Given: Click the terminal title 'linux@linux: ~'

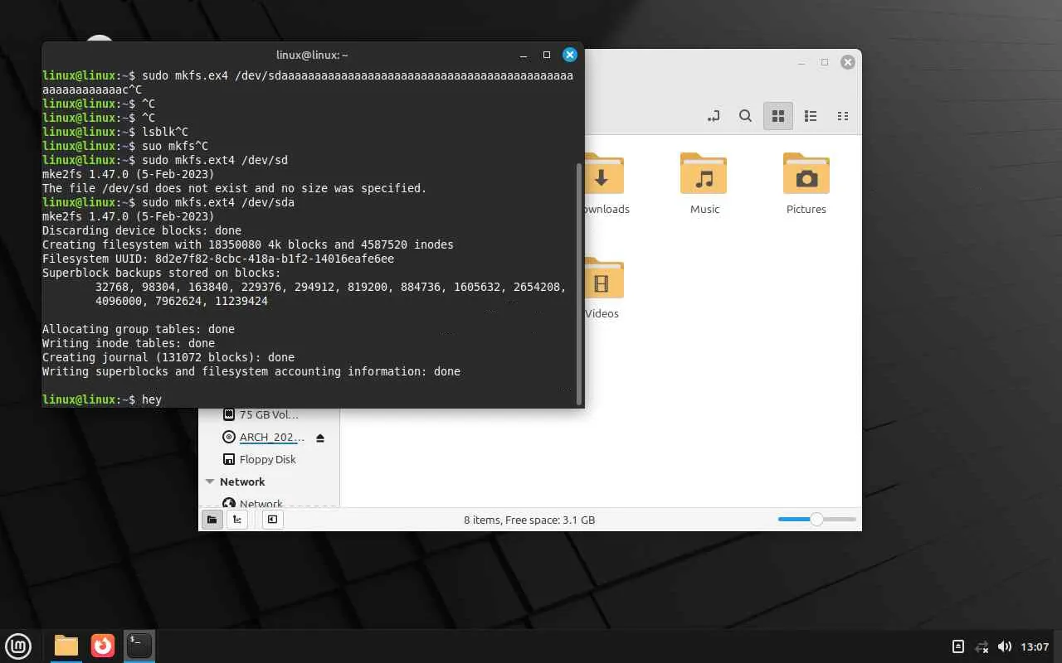Looking at the screenshot, I should point(312,55).
